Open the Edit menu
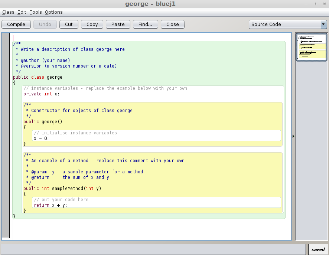 22,12
